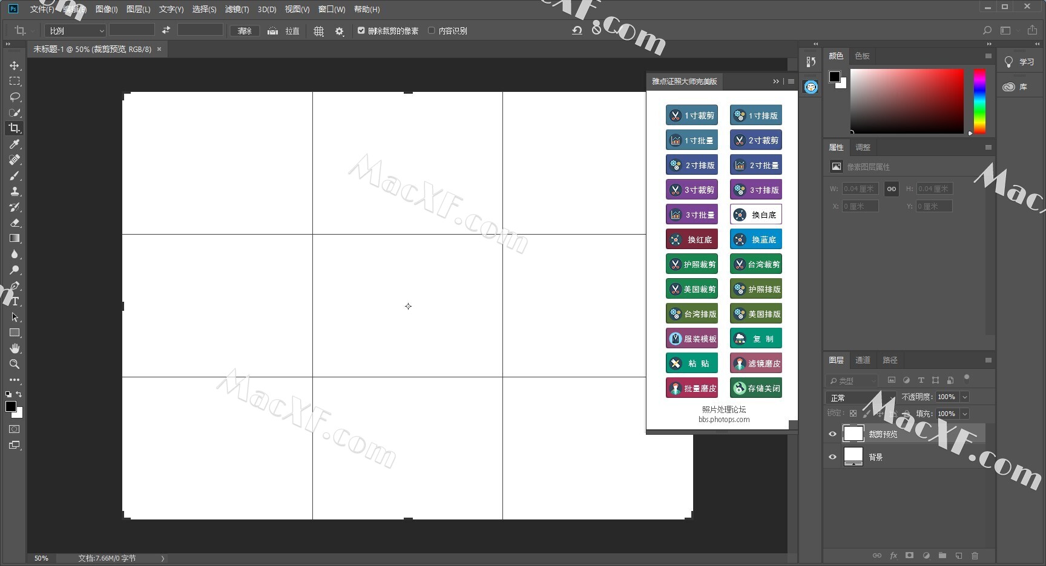Select the Lasso tool
Screen dimensions: 1046x566
(x=15, y=97)
